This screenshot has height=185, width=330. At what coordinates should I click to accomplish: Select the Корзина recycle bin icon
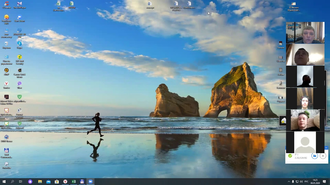7,45
